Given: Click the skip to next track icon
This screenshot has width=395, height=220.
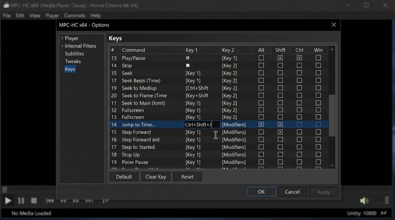Looking at the screenshot, I should click(89, 201).
